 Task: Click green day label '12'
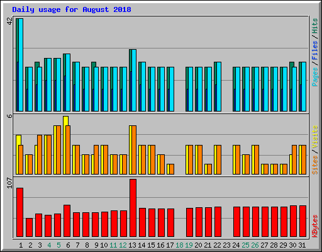point(123,245)
